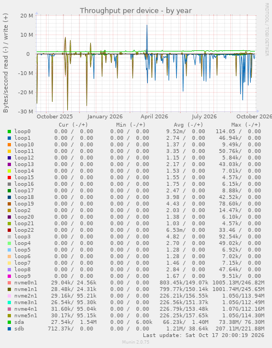The image size is (272, 348).
Task: Click the loop13 purple color swatch
Action: tap(9, 164)
